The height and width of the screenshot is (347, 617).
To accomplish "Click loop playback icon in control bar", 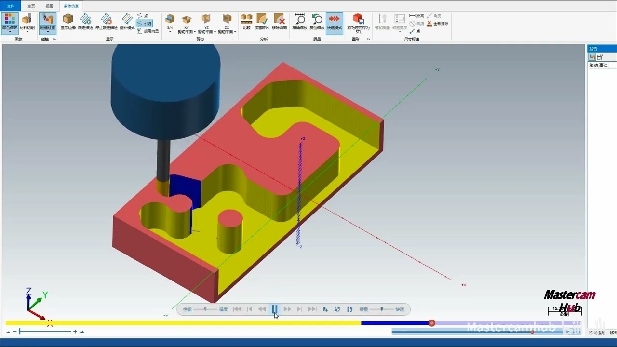I will tap(337, 309).
